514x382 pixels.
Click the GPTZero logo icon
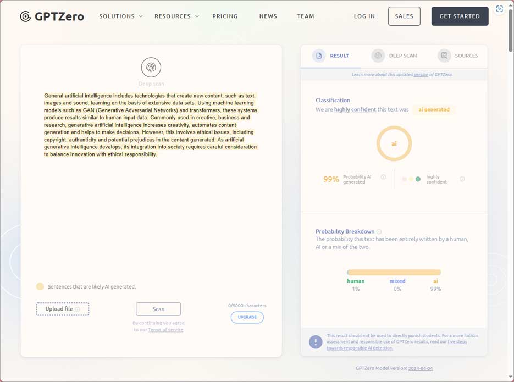25,16
